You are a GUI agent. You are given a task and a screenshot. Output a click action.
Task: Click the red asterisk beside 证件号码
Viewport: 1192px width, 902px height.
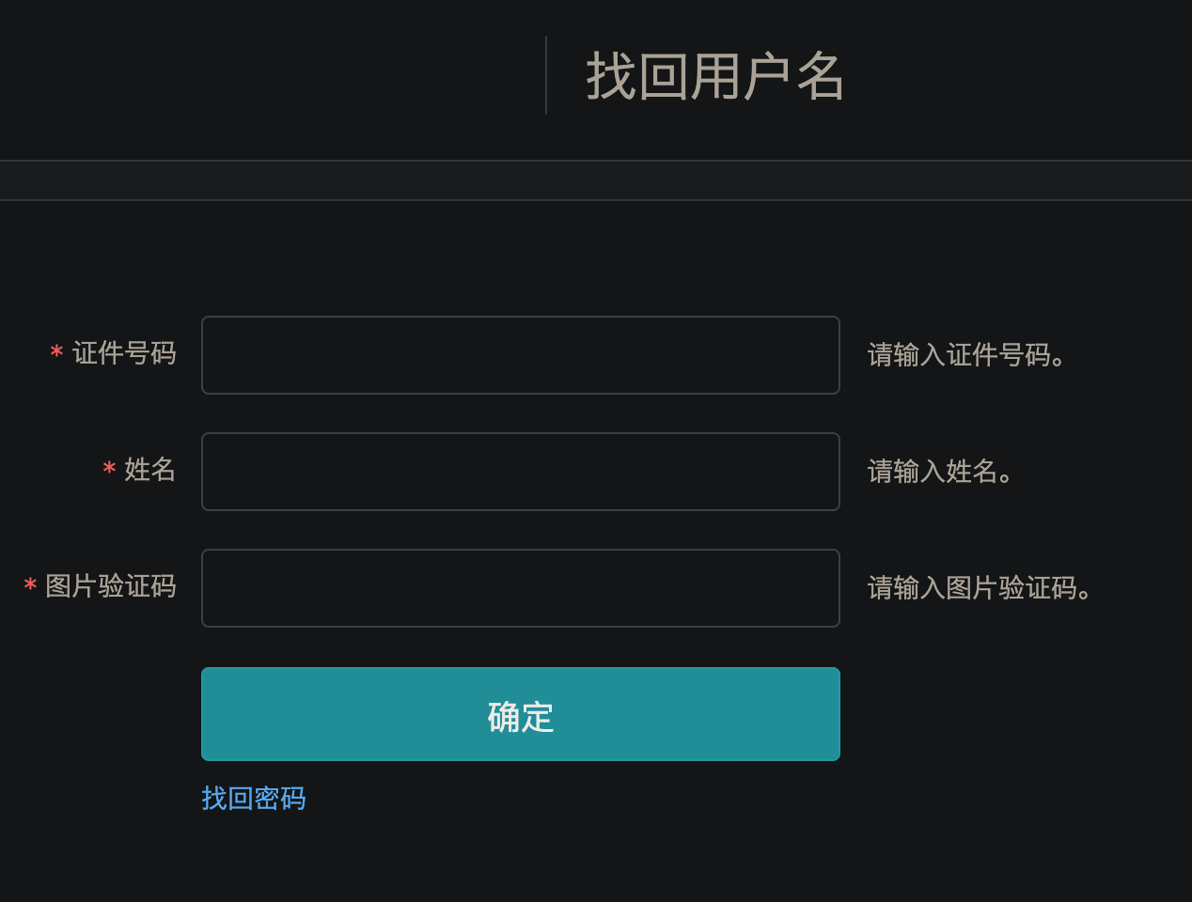tap(56, 353)
